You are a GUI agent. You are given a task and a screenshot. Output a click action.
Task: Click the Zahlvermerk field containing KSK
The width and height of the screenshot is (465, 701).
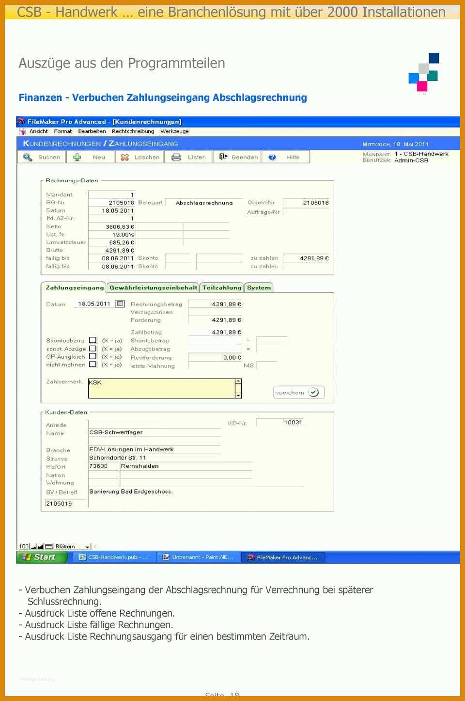(x=162, y=388)
